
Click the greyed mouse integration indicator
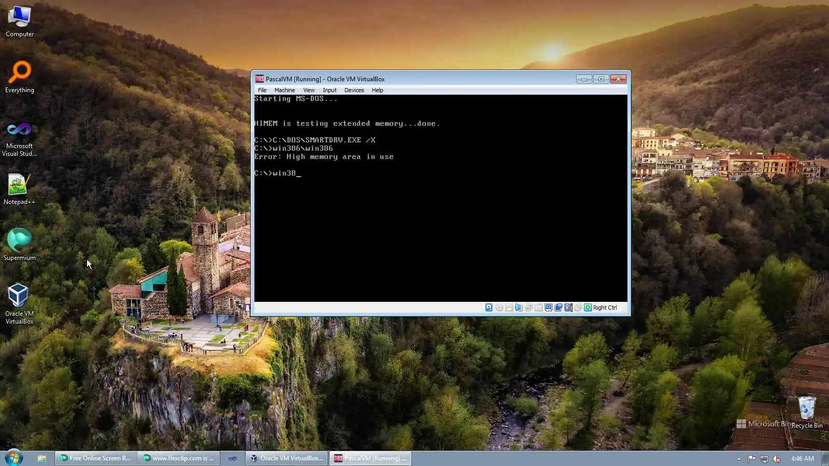[x=578, y=308]
